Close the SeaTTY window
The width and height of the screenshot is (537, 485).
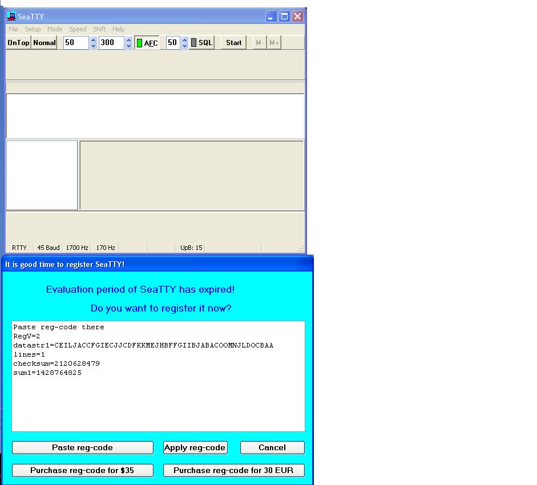coord(298,16)
